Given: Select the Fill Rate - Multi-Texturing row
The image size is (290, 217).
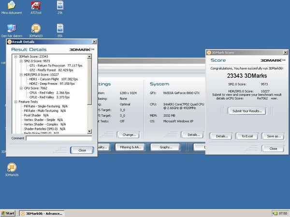Looking at the screenshot, I should click(x=45, y=111).
